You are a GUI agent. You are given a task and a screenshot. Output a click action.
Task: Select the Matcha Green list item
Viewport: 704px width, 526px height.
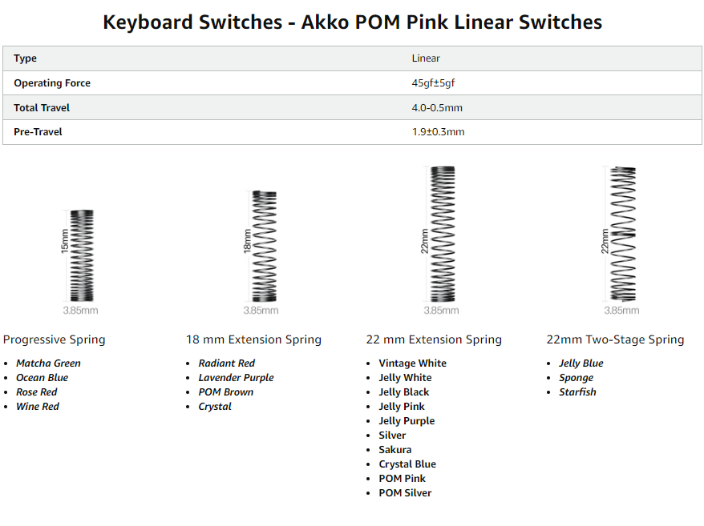(x=48, y=363)
